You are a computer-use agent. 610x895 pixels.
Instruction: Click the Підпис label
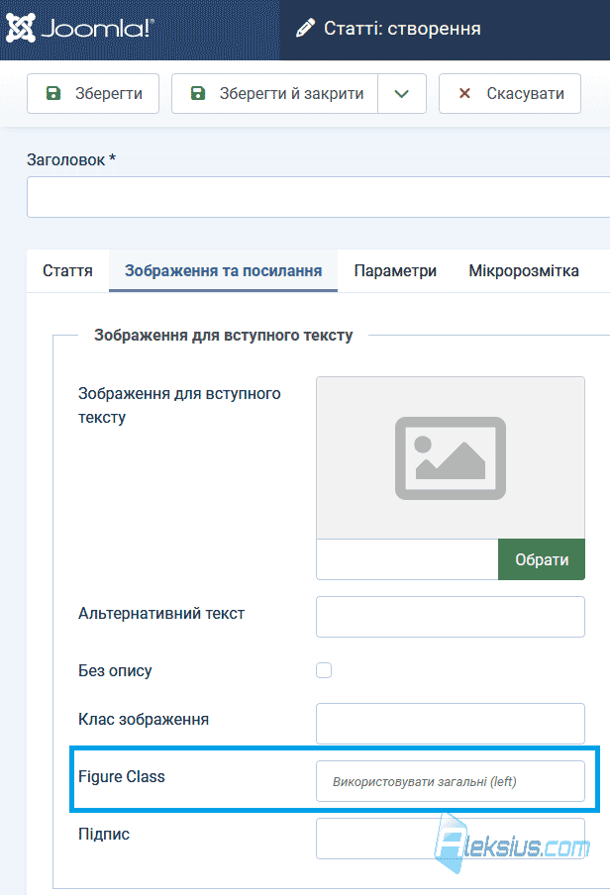[x=104, y=835]
